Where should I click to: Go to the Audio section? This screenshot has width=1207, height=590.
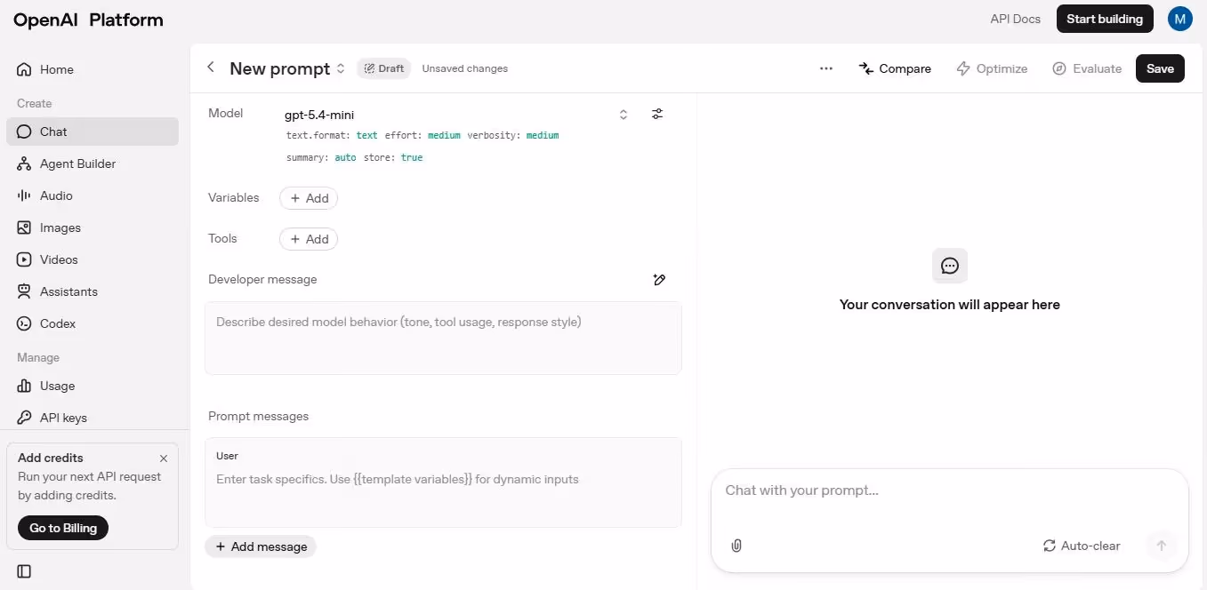(x=93, y=195)
